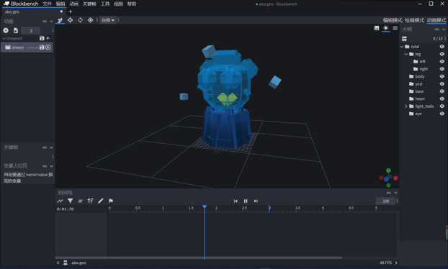
Task: Hide the light_balls group
Action: pos(442,106)
